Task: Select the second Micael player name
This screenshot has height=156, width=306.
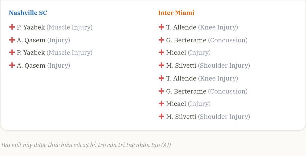Action: 176,104
